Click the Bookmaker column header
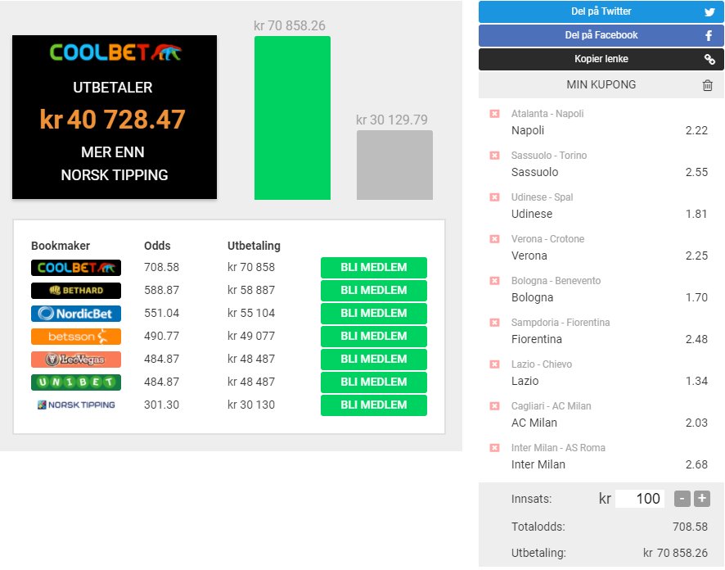 [x=61, y=246]
